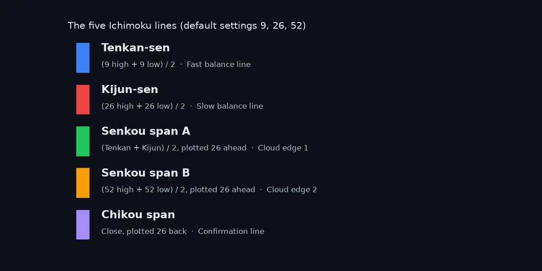Select the Tenkan-sen heading

click(x=135, y=48)
